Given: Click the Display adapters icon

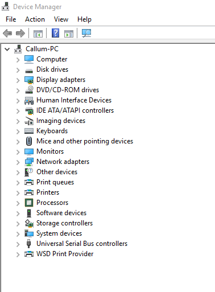Looking at the screenshot, I should pos(29,80).
